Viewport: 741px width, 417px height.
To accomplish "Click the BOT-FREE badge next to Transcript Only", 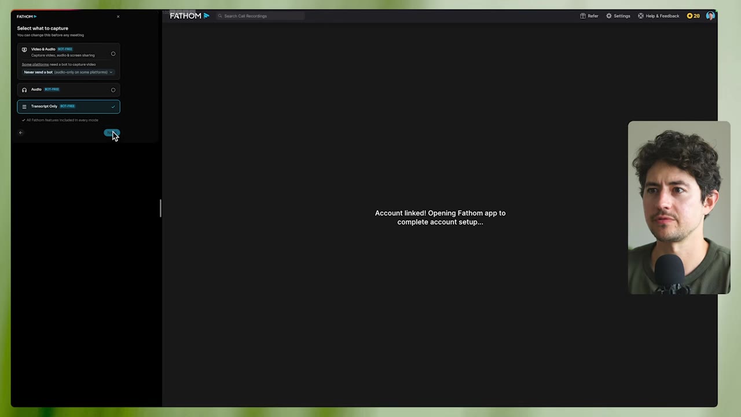I will (x=67, y=106).
